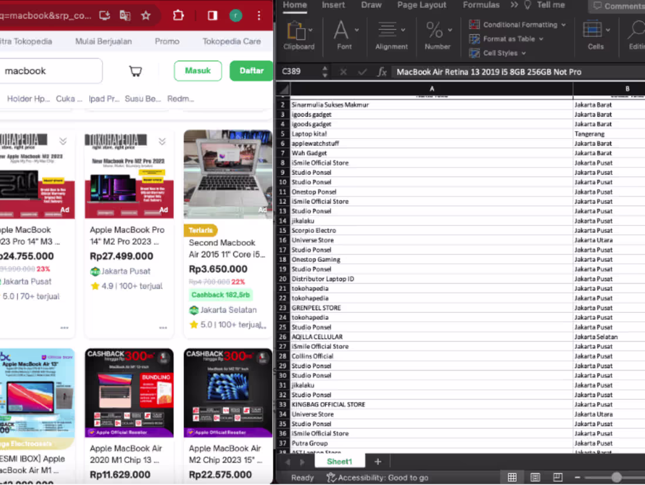Expand the Font group dropdown arrow
This screenshot has width=645, height=485.
click(357, 30)
